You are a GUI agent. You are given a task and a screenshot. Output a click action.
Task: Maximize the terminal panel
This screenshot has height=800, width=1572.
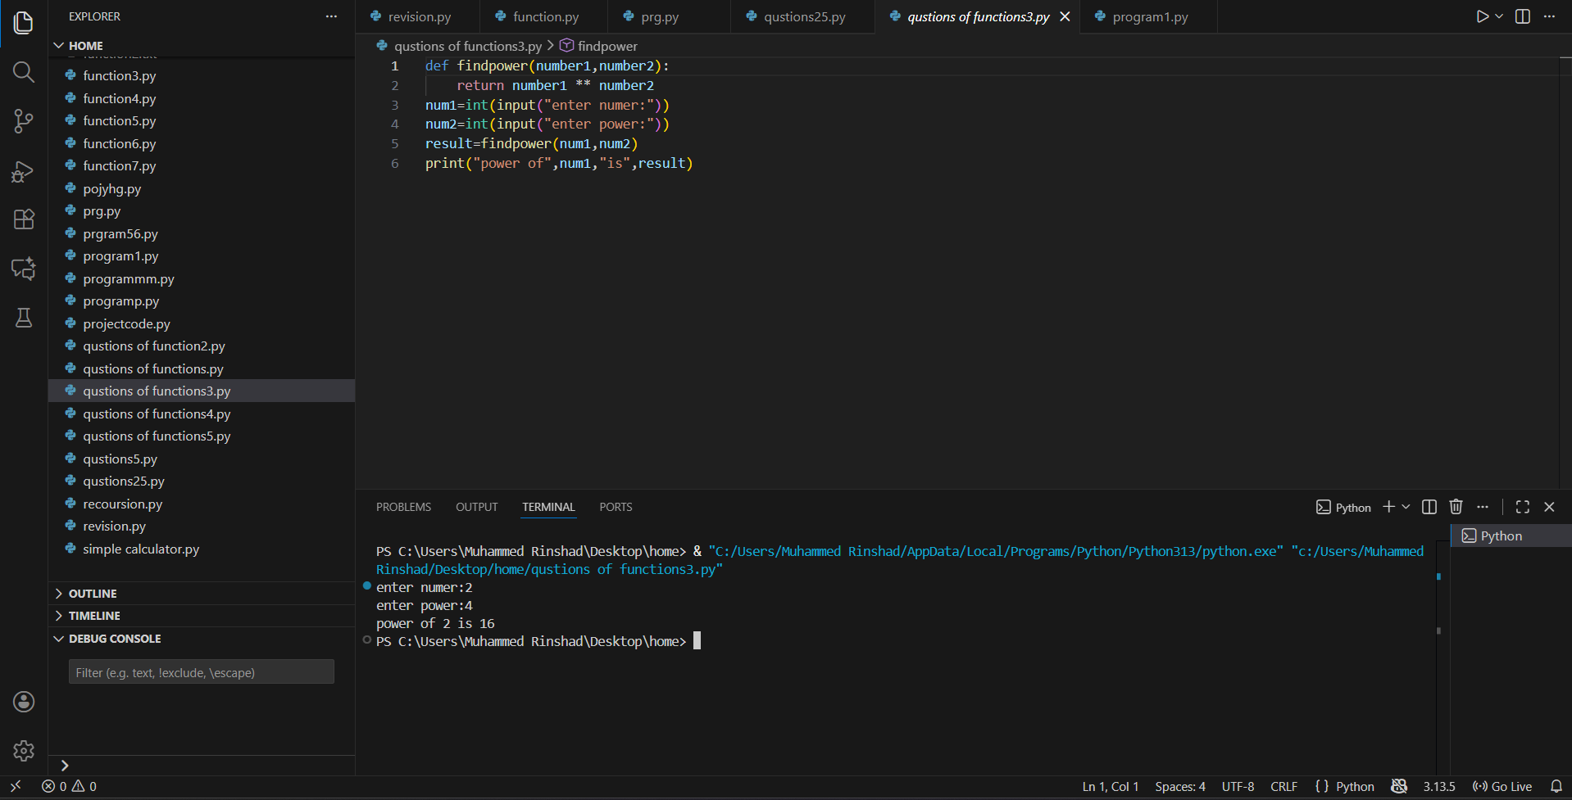coord(1523,507)
